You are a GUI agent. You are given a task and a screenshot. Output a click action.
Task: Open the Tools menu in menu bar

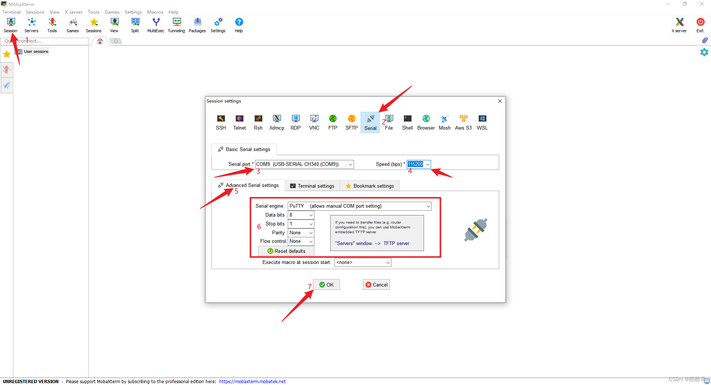[x=94, y=12]
